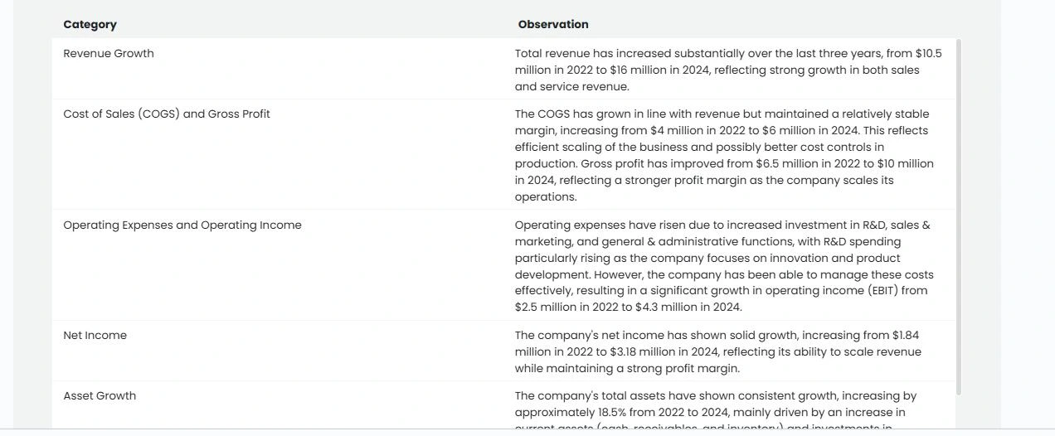This screenshot has height=436, width=1055.
Task: Click the Category column header
Action: click(90, 25)
